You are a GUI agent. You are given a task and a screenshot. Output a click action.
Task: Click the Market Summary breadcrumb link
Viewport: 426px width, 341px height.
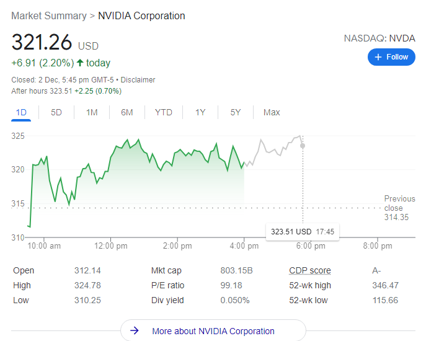(x=49, y=15)
